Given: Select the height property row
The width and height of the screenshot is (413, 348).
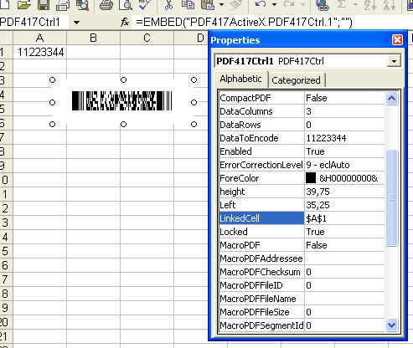Looking at the screenshot, I should tap(302, 192).
